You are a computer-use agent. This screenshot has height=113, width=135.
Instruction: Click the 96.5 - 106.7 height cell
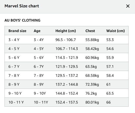tap(66, 40)
